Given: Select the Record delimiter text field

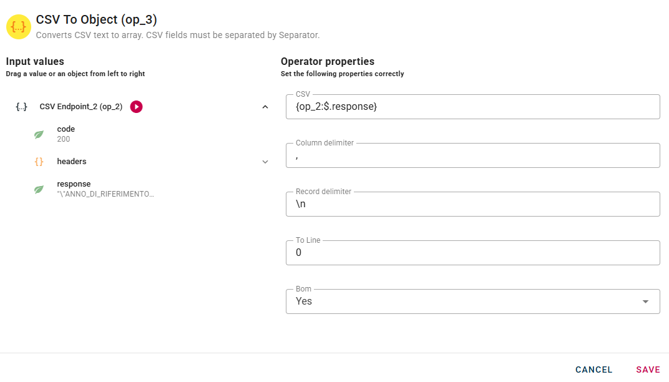Looking at the screenshot, I should (472, 204).
